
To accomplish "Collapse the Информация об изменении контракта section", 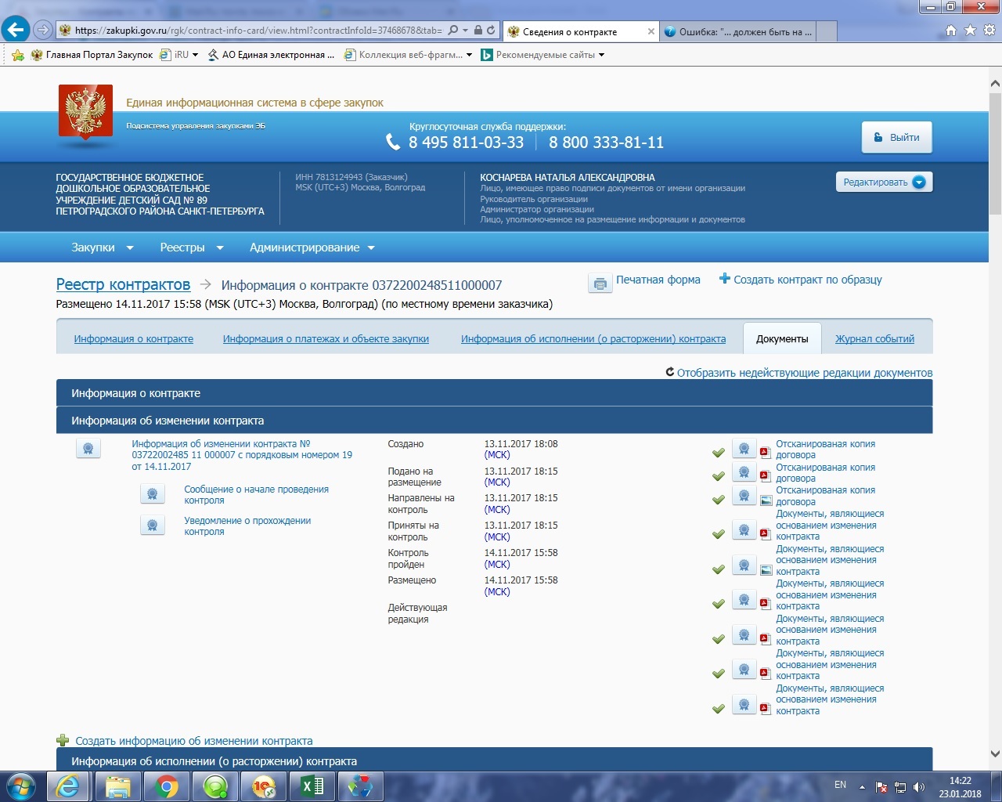I will pos(494,421).
